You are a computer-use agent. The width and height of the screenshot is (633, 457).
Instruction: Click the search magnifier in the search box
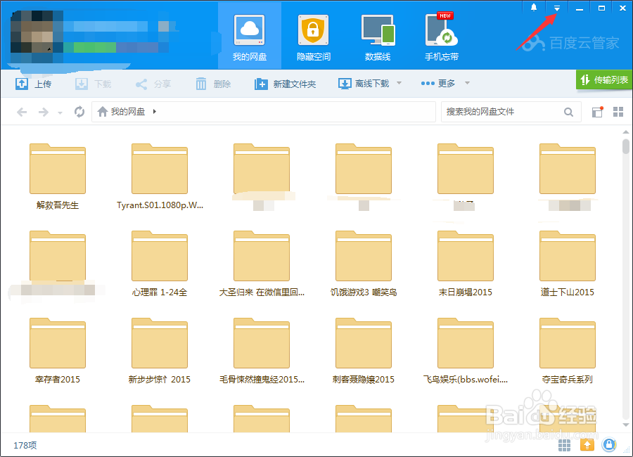[x=569, y=112]
